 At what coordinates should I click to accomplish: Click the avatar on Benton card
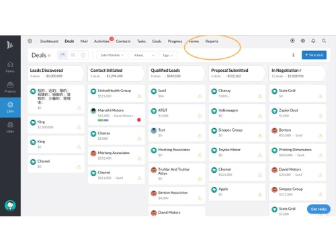(274, 130)
